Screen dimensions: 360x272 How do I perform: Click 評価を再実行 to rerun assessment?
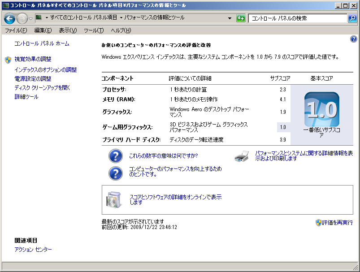pyautogui.click(x=337, y=223)
